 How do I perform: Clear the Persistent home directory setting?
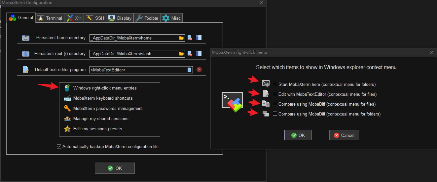coord(190,38)
